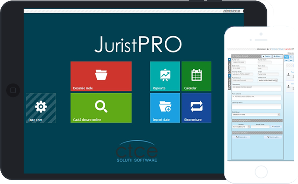Tap the phone's round home button
The height and width of the screenshot is (184, 298).
point(261,172)
